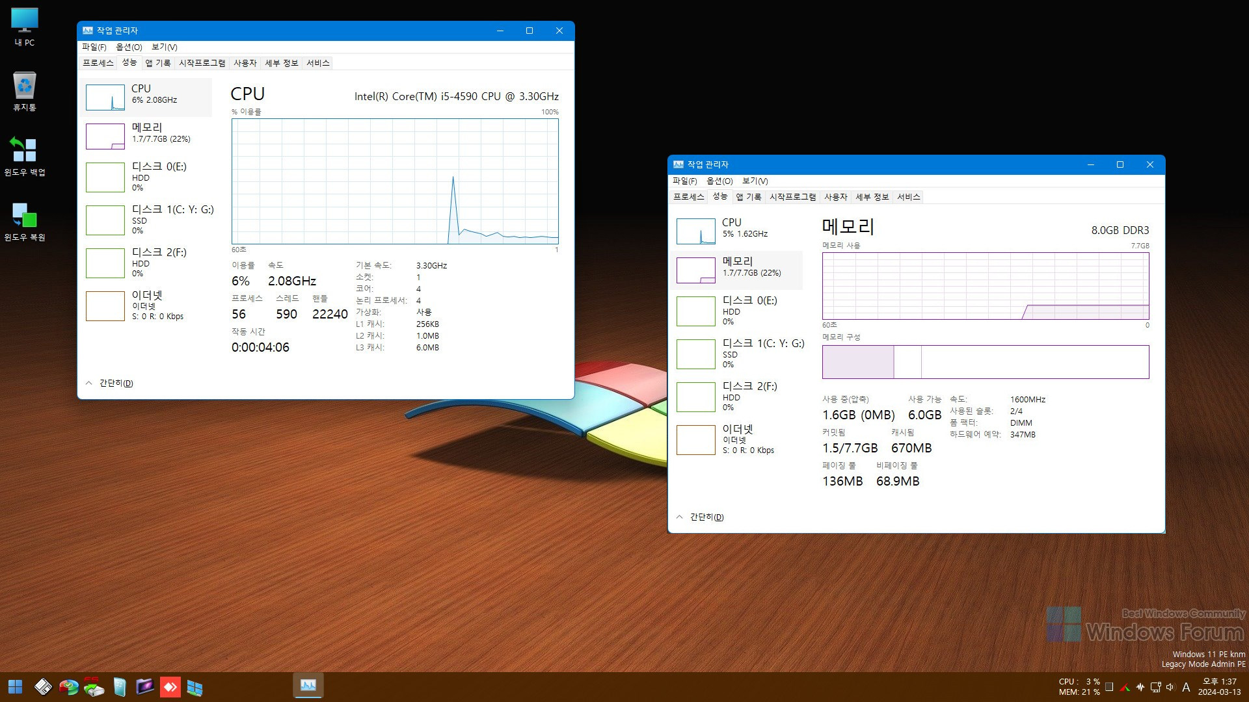
Task: Select 디스크 2(F:) in memory-view Task Manager
Action: point(738,396)
